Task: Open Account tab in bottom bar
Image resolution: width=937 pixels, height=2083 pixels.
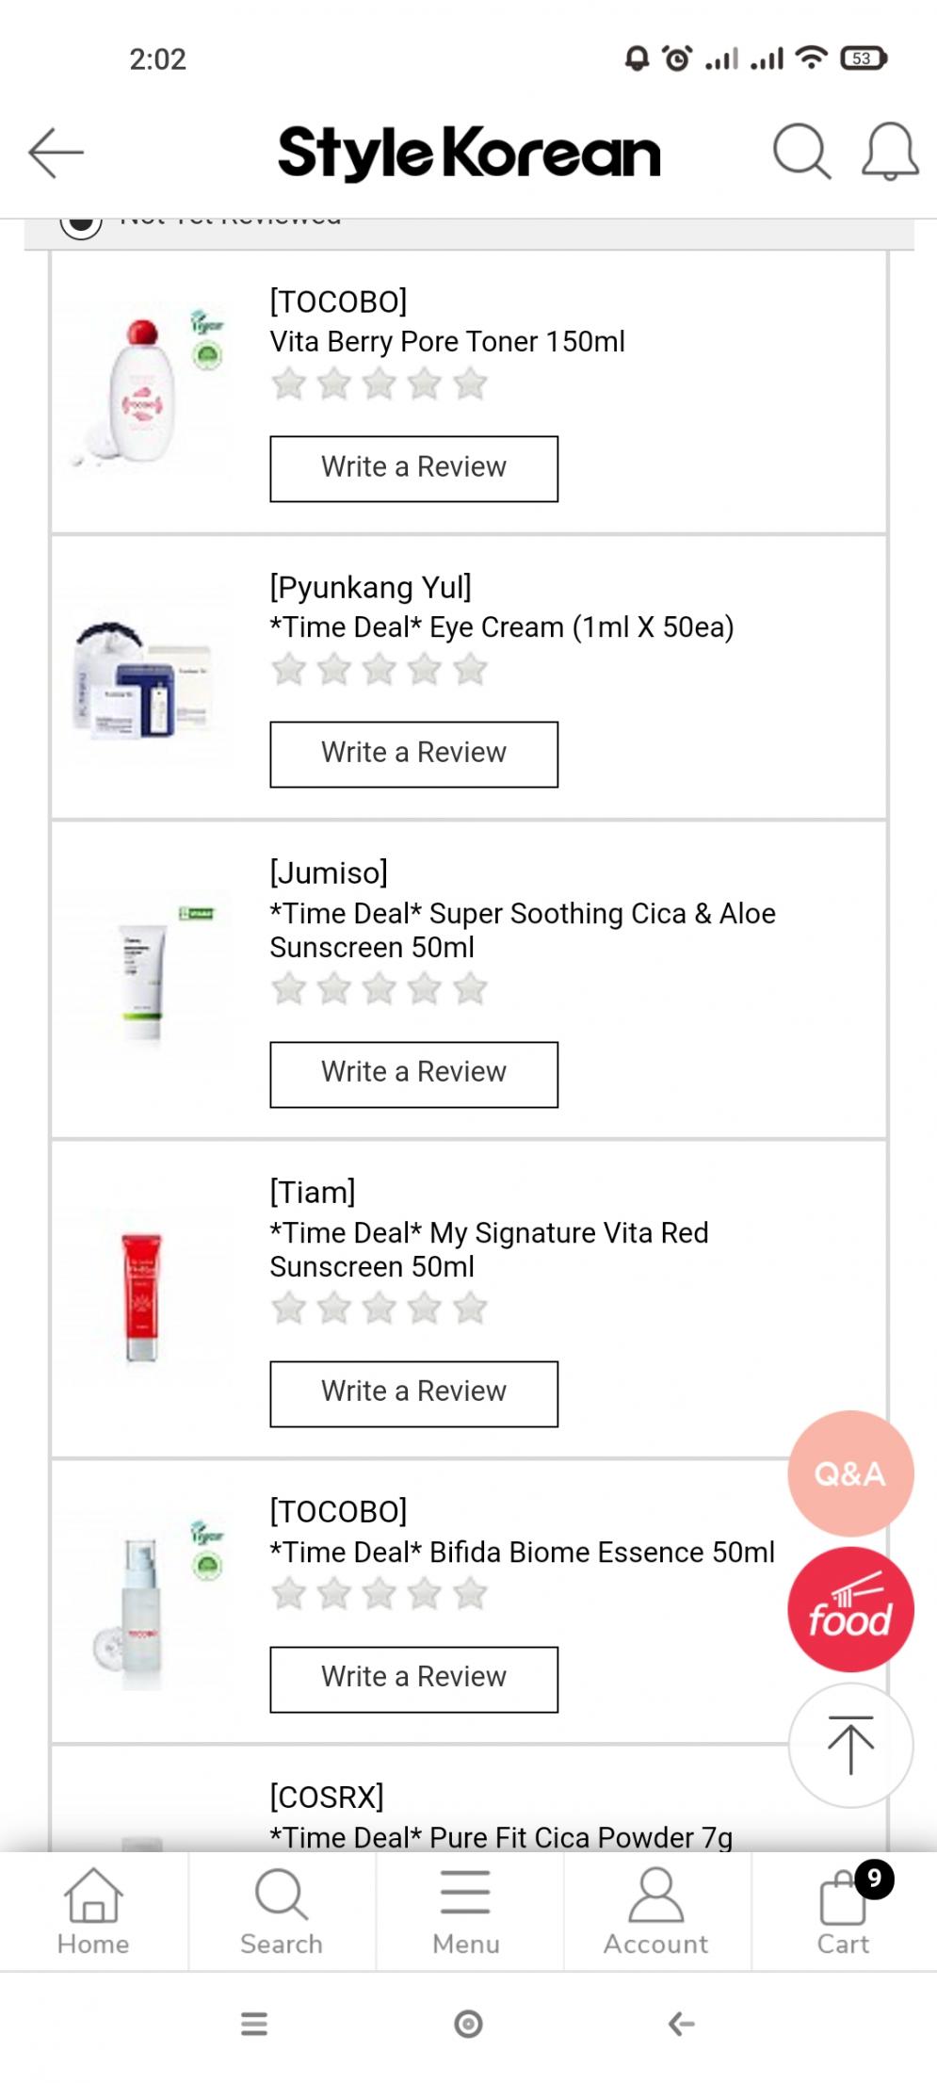Action: [656, 1912]
